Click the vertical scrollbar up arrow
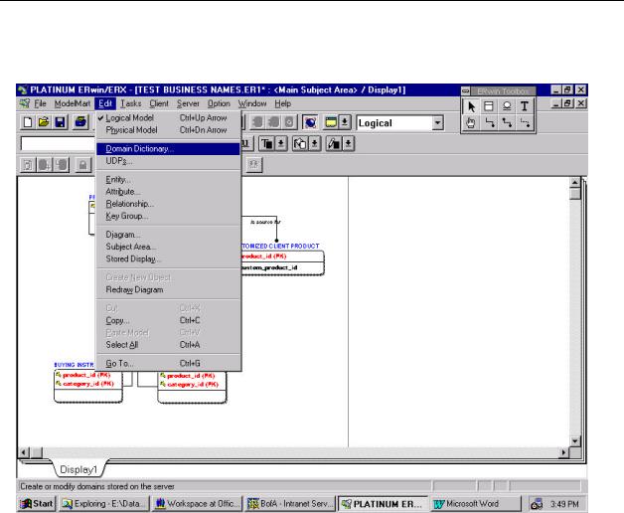Image resolution: width=624 pixels, height=513 pixels. coord(575,182)
